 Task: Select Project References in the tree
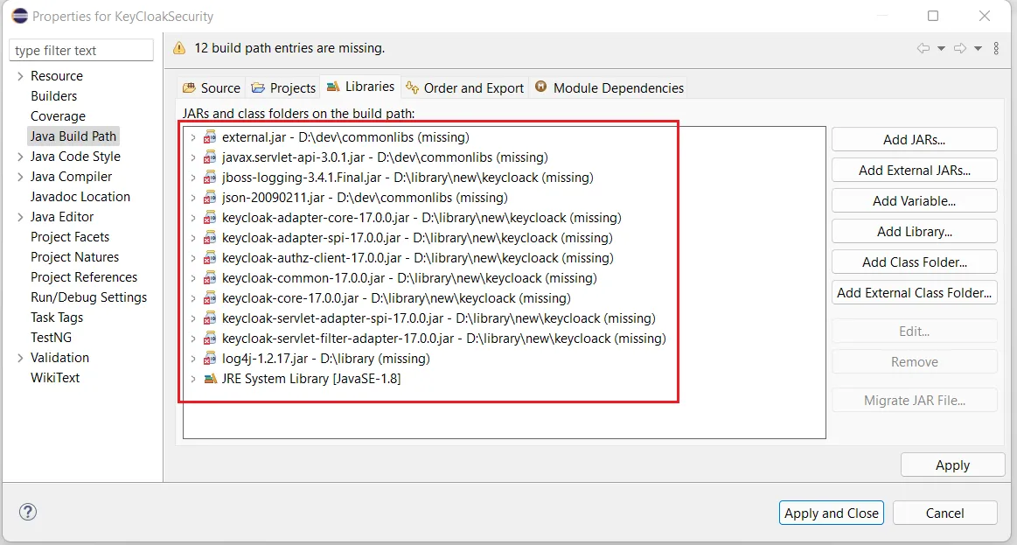[84, 277]
